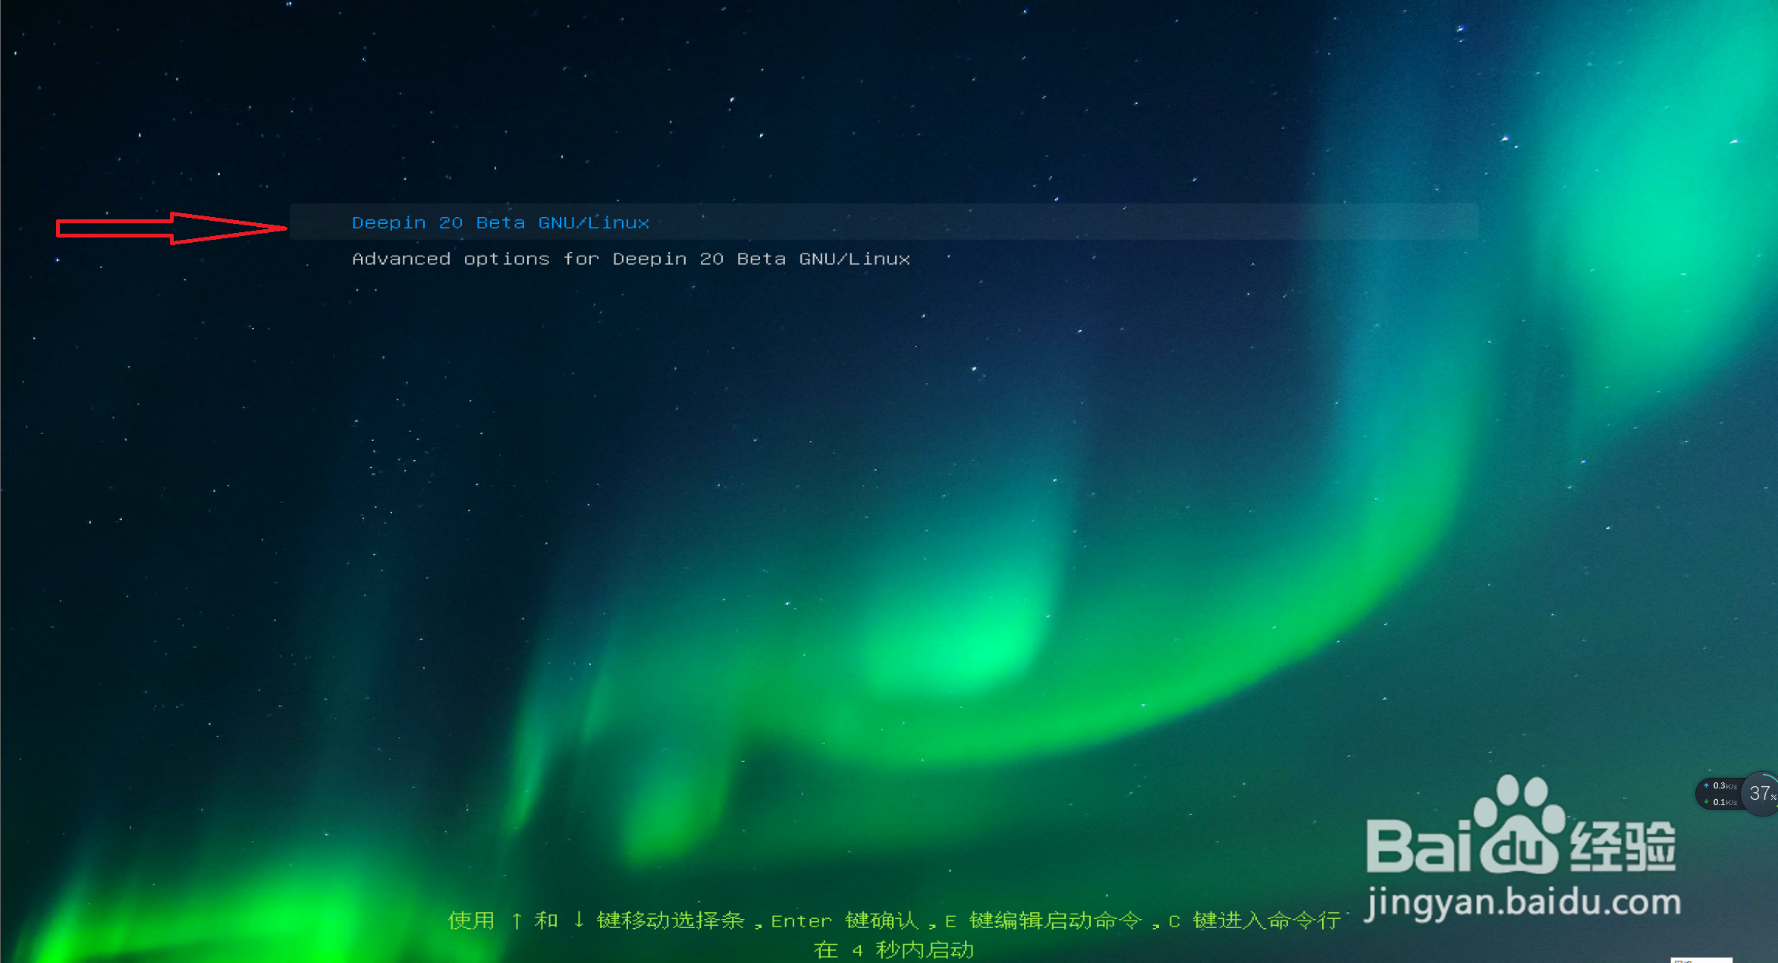Click the down arrow symbol in hint text

click(x=579, y=921)
